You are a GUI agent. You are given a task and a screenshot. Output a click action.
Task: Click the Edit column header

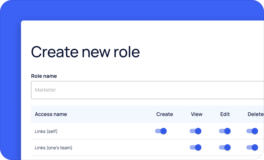coord(225,114)
